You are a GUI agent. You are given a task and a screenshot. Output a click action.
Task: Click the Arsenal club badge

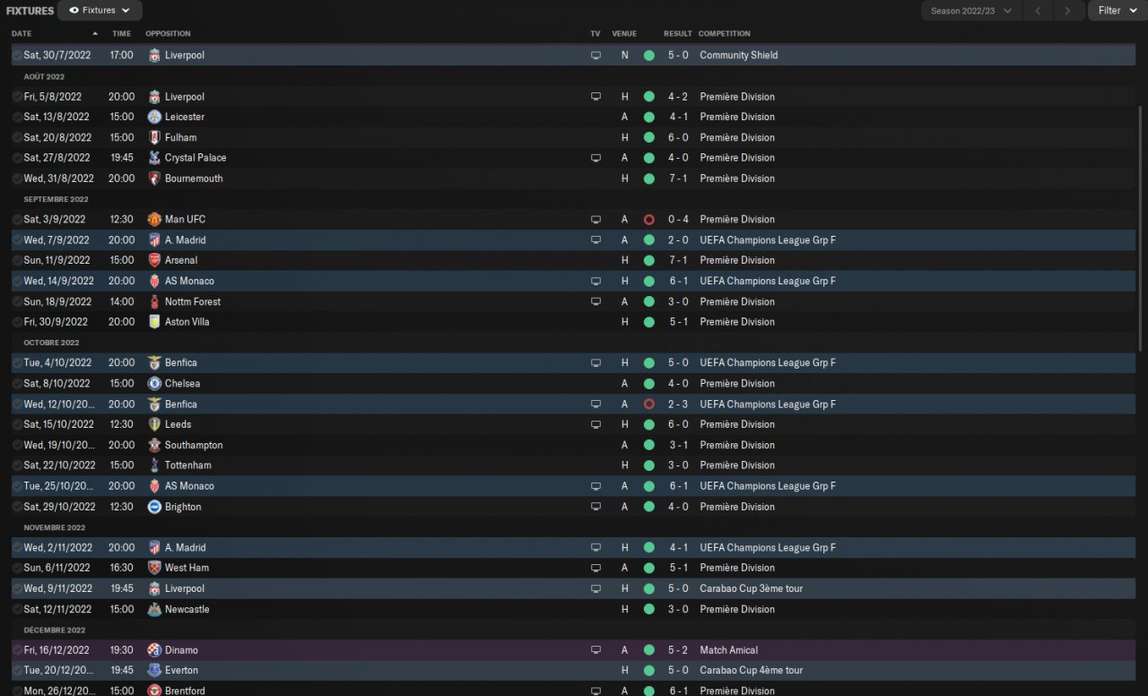(154, 260)
